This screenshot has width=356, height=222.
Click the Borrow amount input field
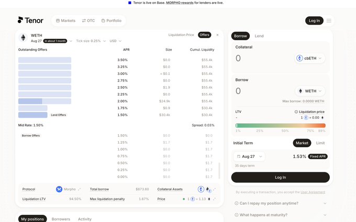263,91
